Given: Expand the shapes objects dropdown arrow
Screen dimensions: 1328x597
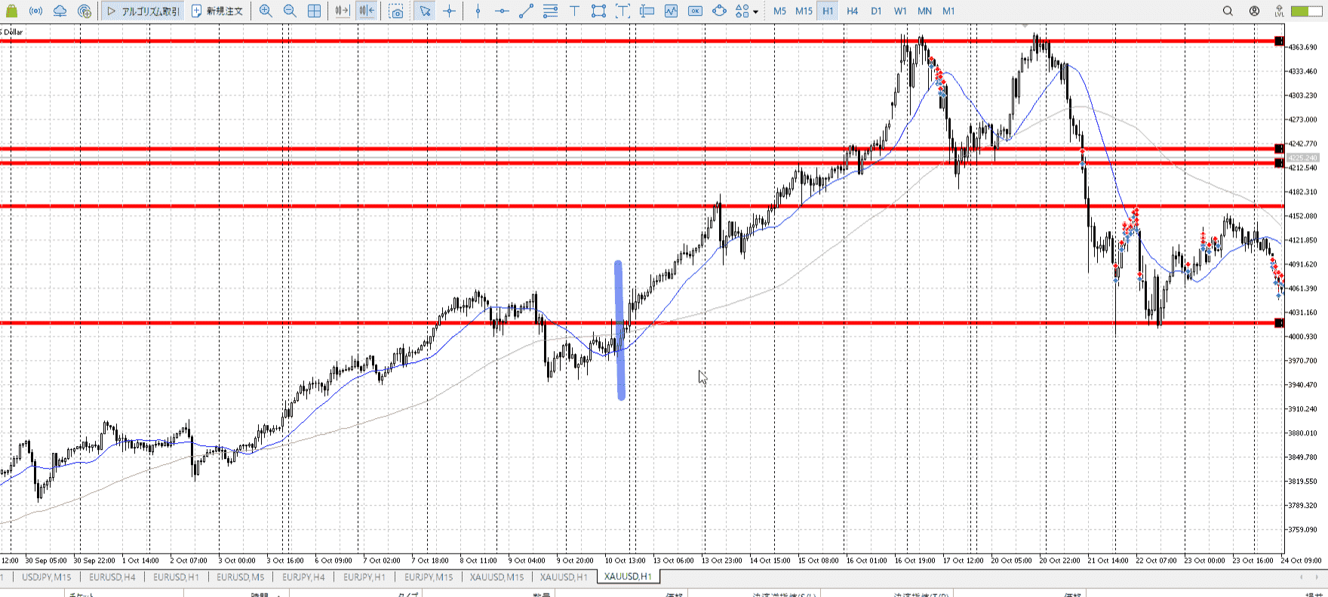Looking at the screenshot, I should pos(755,12).
